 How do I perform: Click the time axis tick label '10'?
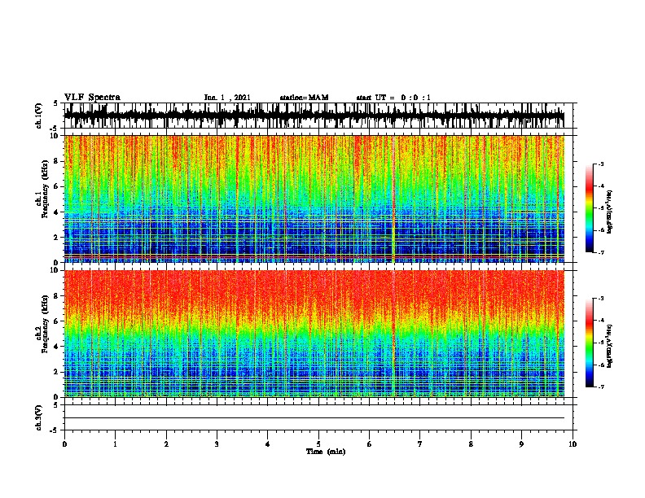tap(573, 444)
